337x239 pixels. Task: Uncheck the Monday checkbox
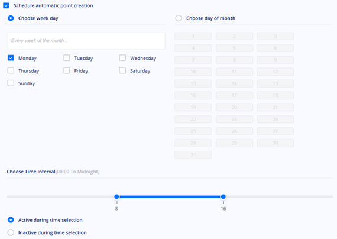11,58
